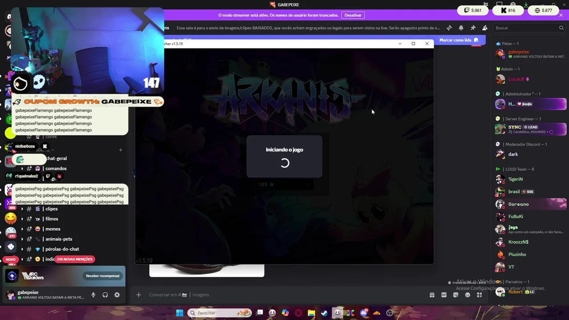Open the ARC Raiders quest banner
Image resolution: width=569 pixels, height=320 pixels.
(64, 276)
